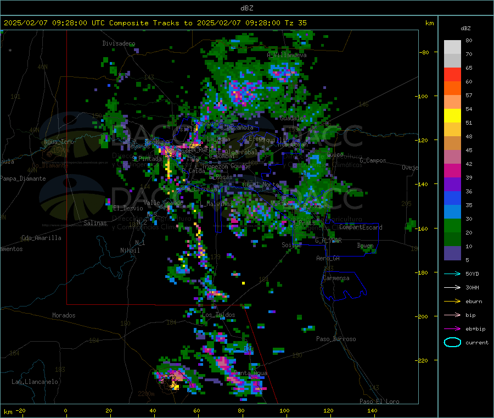494x418 pixels.
Task: Pick the magenta 42 dBZ color swatch
Action: click(452, 170)
